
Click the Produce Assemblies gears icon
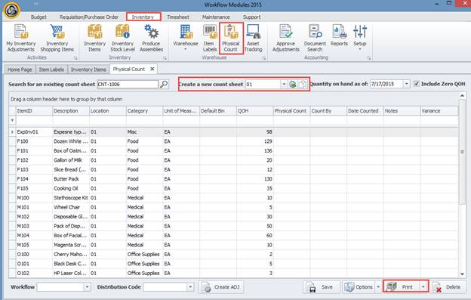pos(151,39)
